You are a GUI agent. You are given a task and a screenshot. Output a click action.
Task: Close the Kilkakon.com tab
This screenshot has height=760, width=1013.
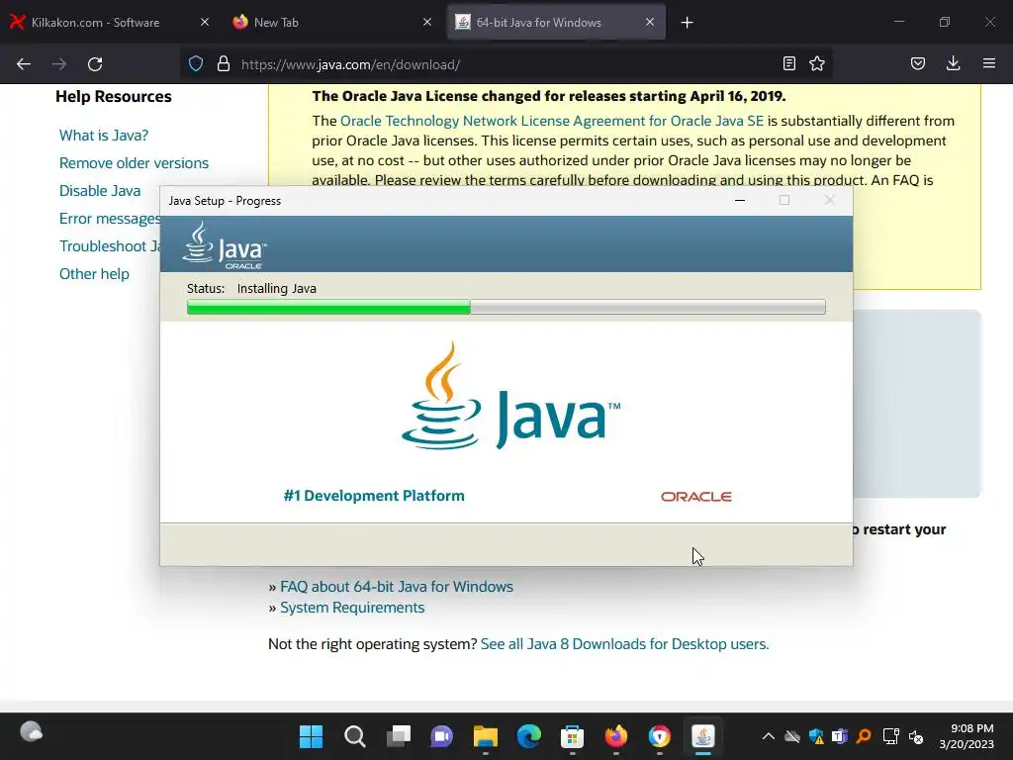coord(205,22)
